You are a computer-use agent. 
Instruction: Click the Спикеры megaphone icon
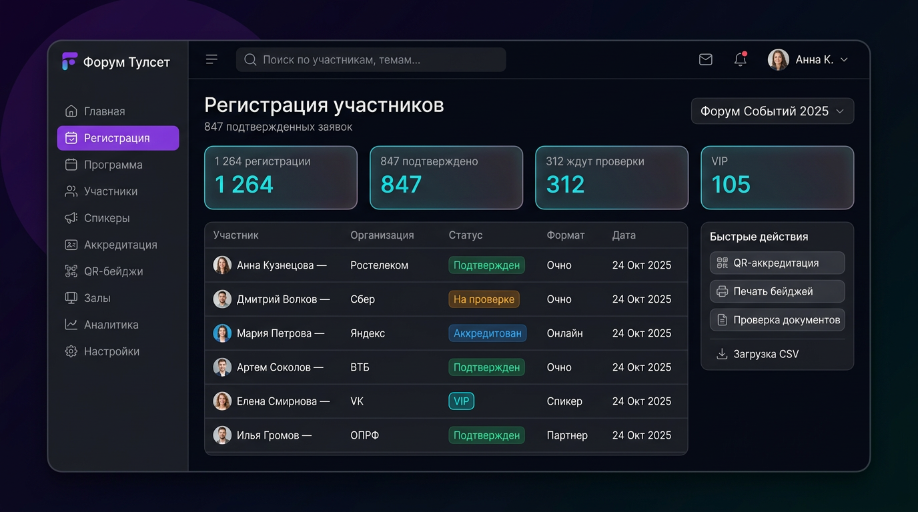(x=71, y=218)
